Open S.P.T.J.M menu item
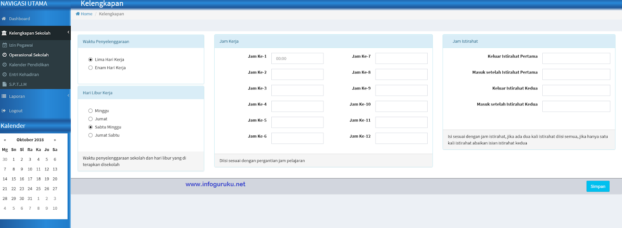Image resolution: width=622 pixels, height=228 pixels. point(35,84)
